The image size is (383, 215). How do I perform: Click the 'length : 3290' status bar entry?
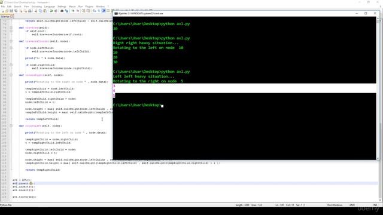point(242,205)
